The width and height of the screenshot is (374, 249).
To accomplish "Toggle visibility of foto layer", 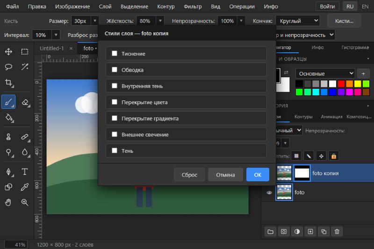I will (269, 192).
